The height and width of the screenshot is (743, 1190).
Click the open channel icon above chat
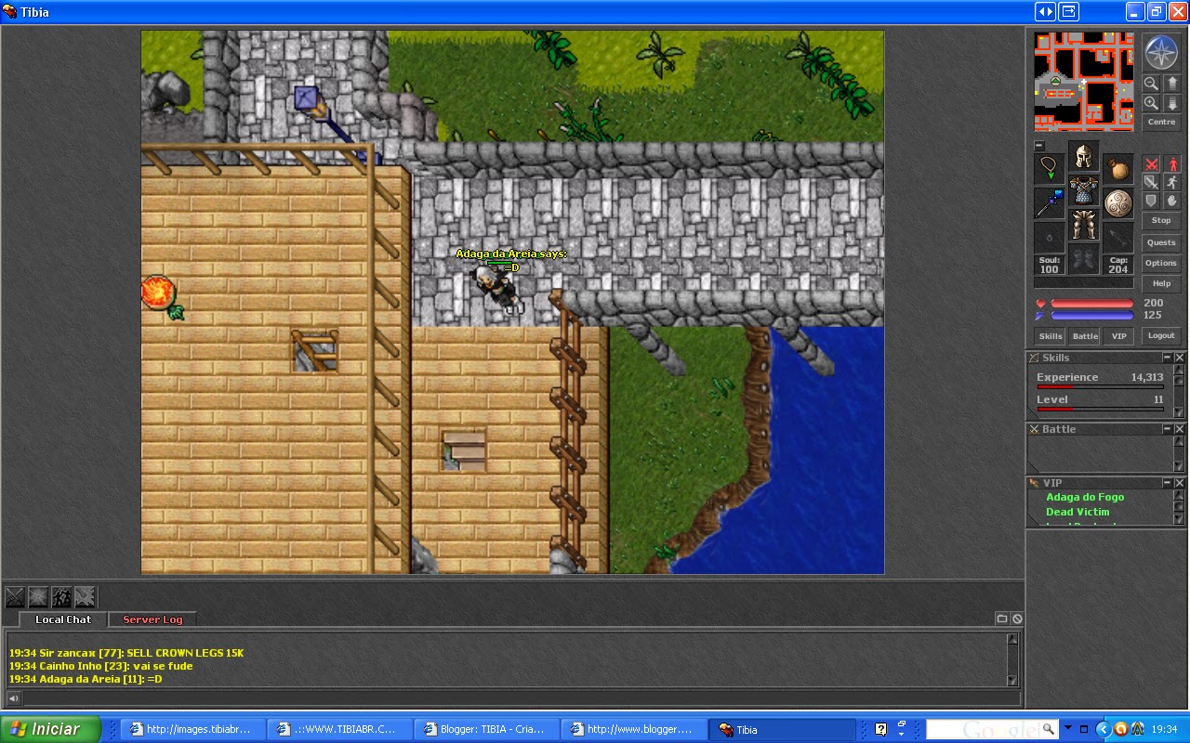1002,619
